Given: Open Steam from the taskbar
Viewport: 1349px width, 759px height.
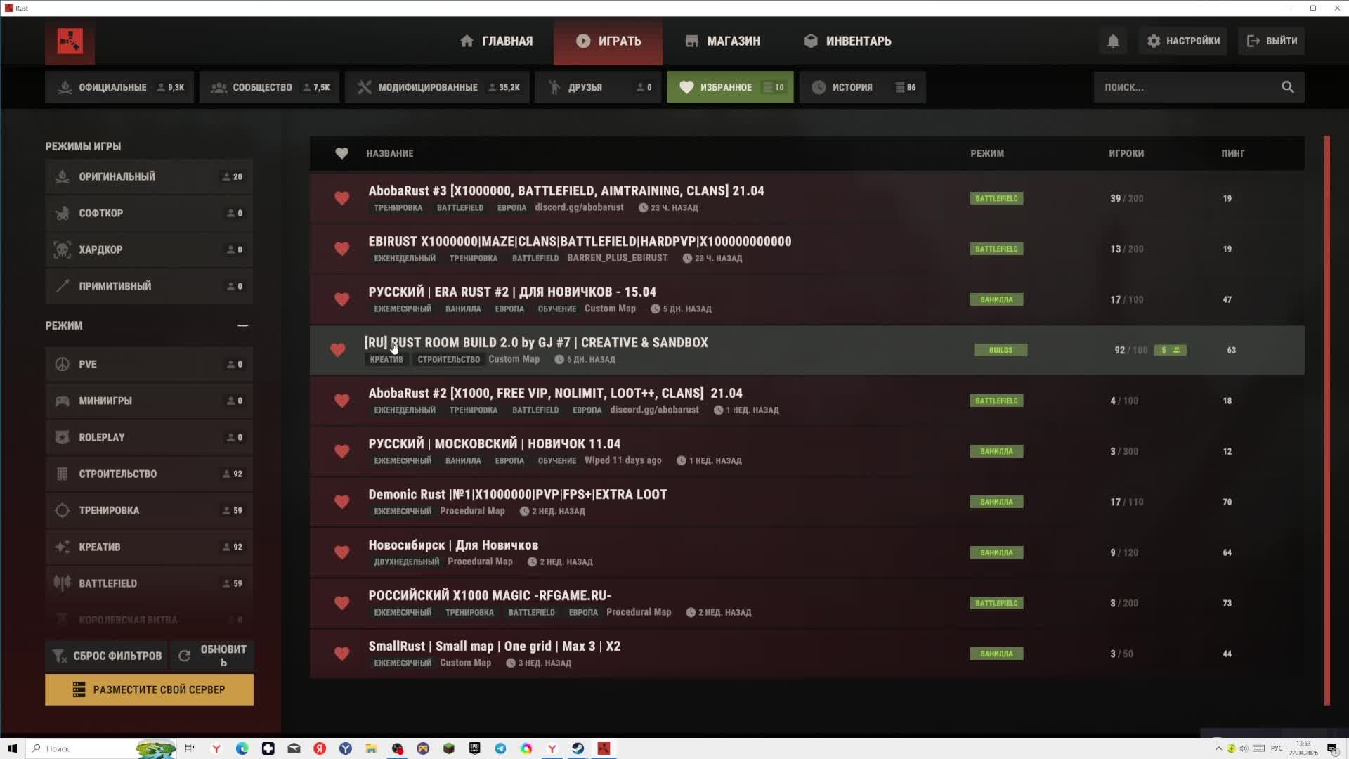Looking at the screenshot, I should click(578, 748).
